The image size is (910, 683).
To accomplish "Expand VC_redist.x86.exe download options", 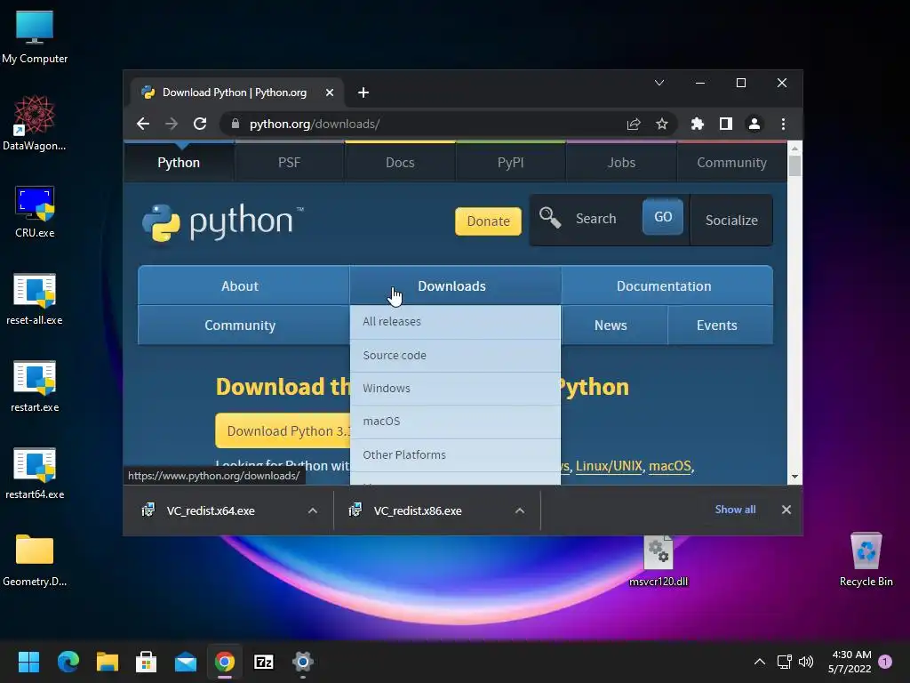I will coord(519,510).
